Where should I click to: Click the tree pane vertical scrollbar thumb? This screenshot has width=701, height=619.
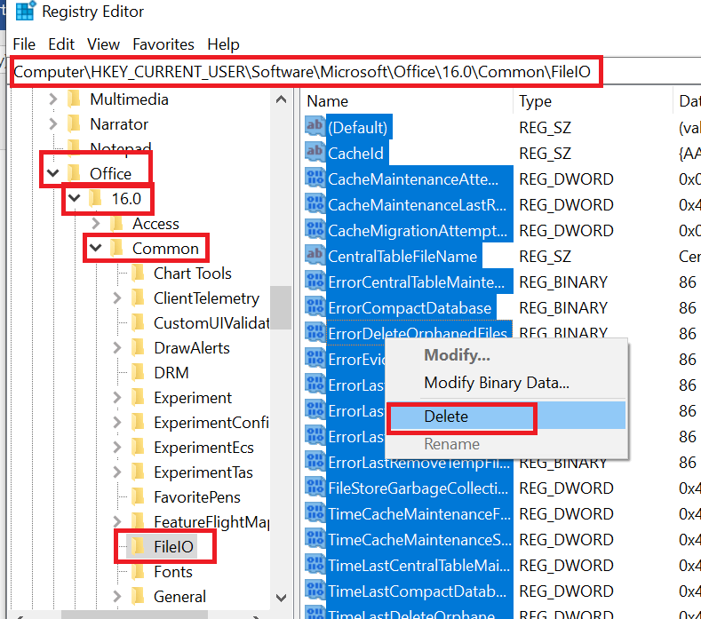click(282, 307)
